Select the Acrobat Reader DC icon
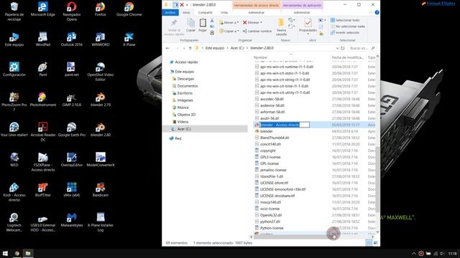Image resolution: width=460 pixels, height=258 pixels. click(43, 132)
